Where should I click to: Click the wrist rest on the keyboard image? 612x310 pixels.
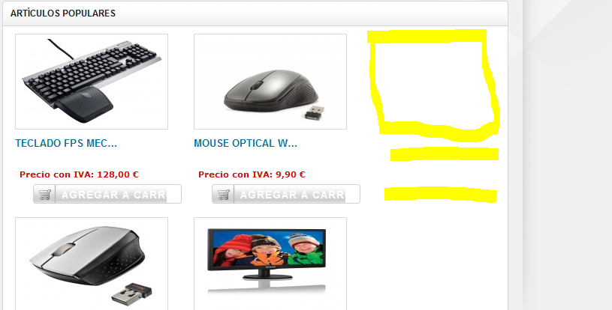pyautogui.click(x=84, y=104)
